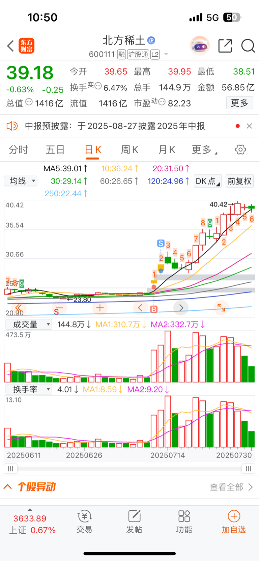
Task: Tap the fullscreen expand chart icon
Action: (x=221, y=308)
